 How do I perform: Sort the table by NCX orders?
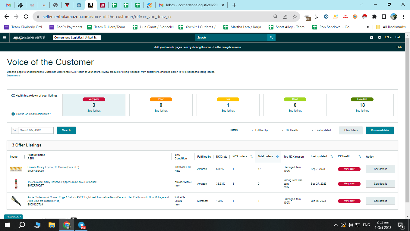pos(251,156)
